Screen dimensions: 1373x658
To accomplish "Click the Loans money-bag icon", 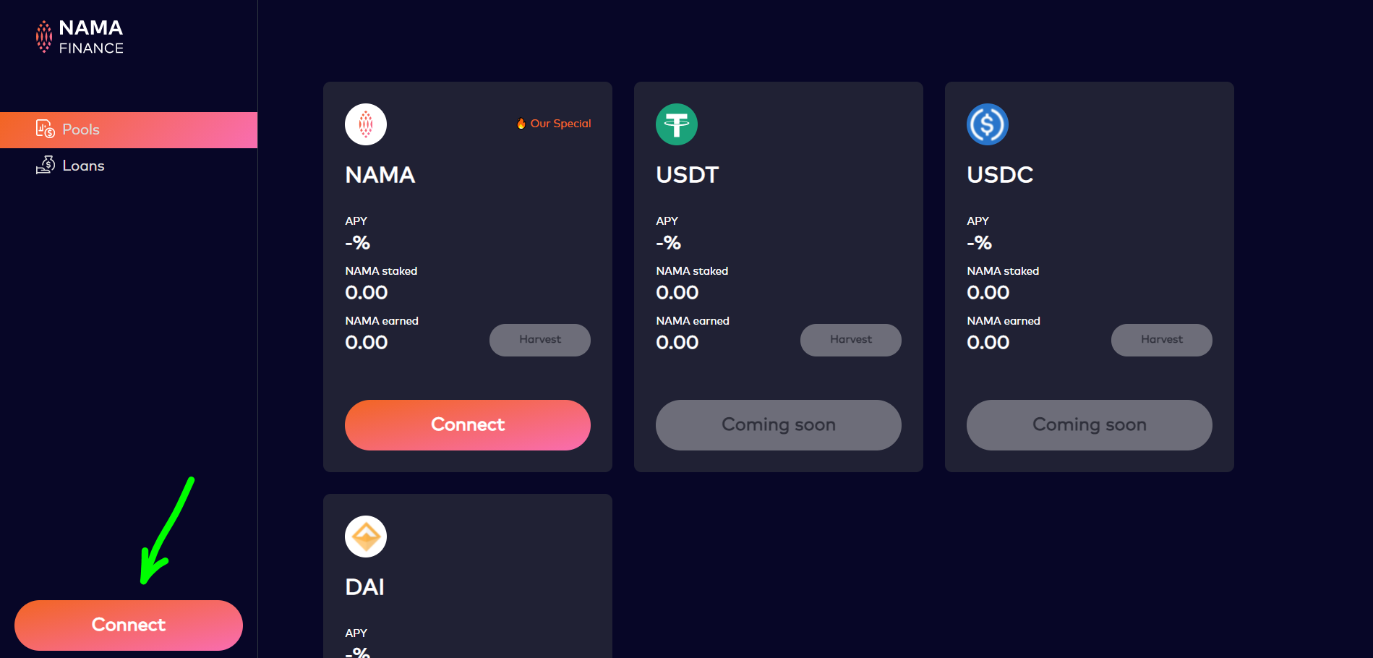I will [x=46, y=165].
